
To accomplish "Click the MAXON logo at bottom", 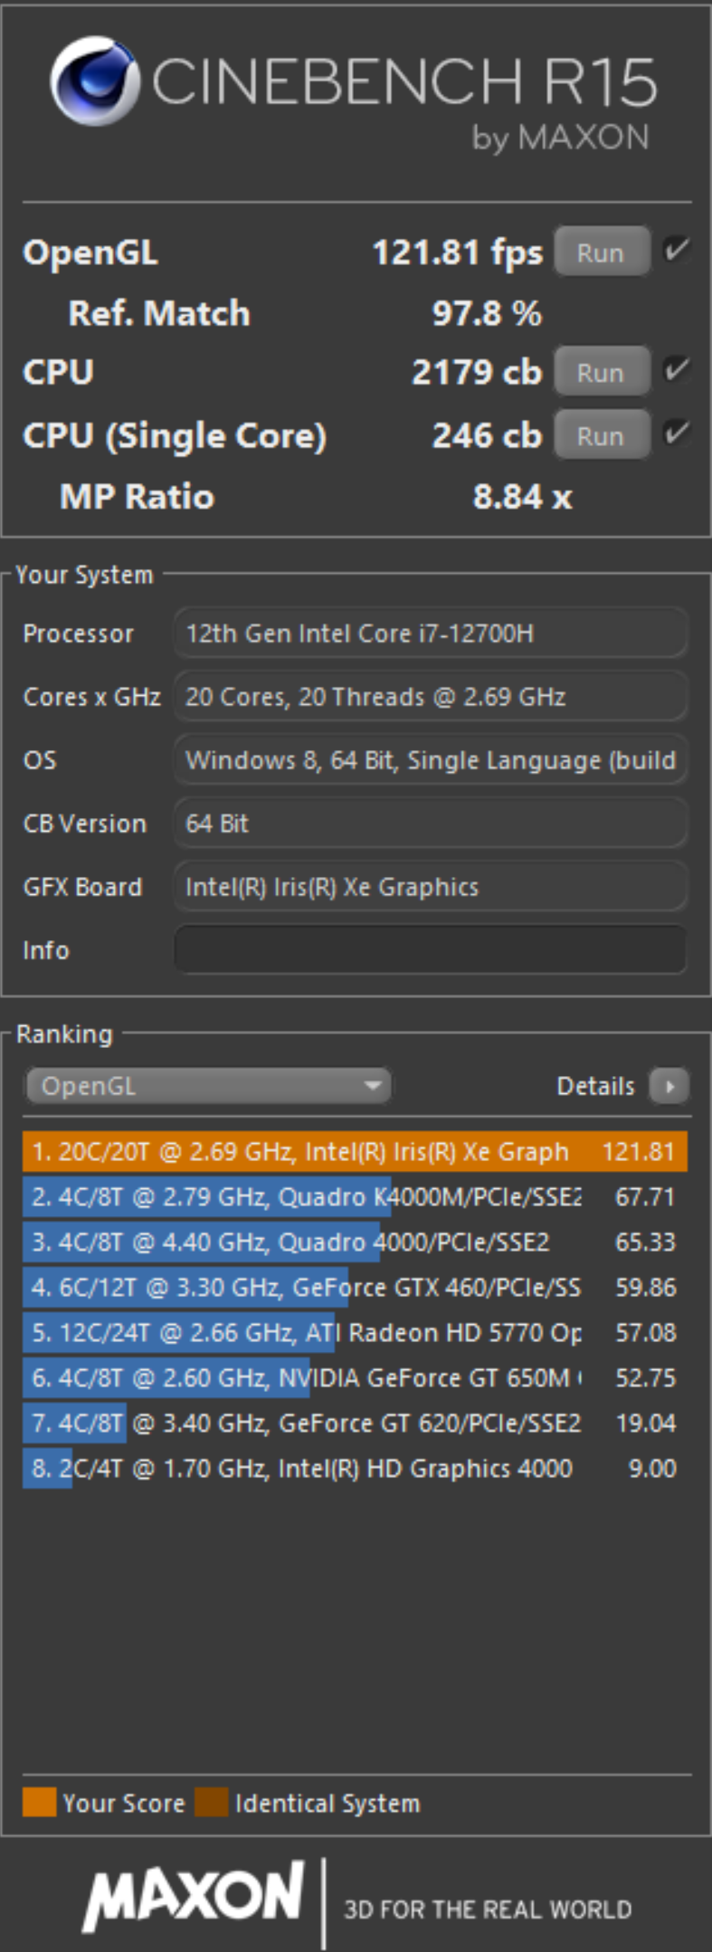I will pyautogui.click(x=194, y=1897).
